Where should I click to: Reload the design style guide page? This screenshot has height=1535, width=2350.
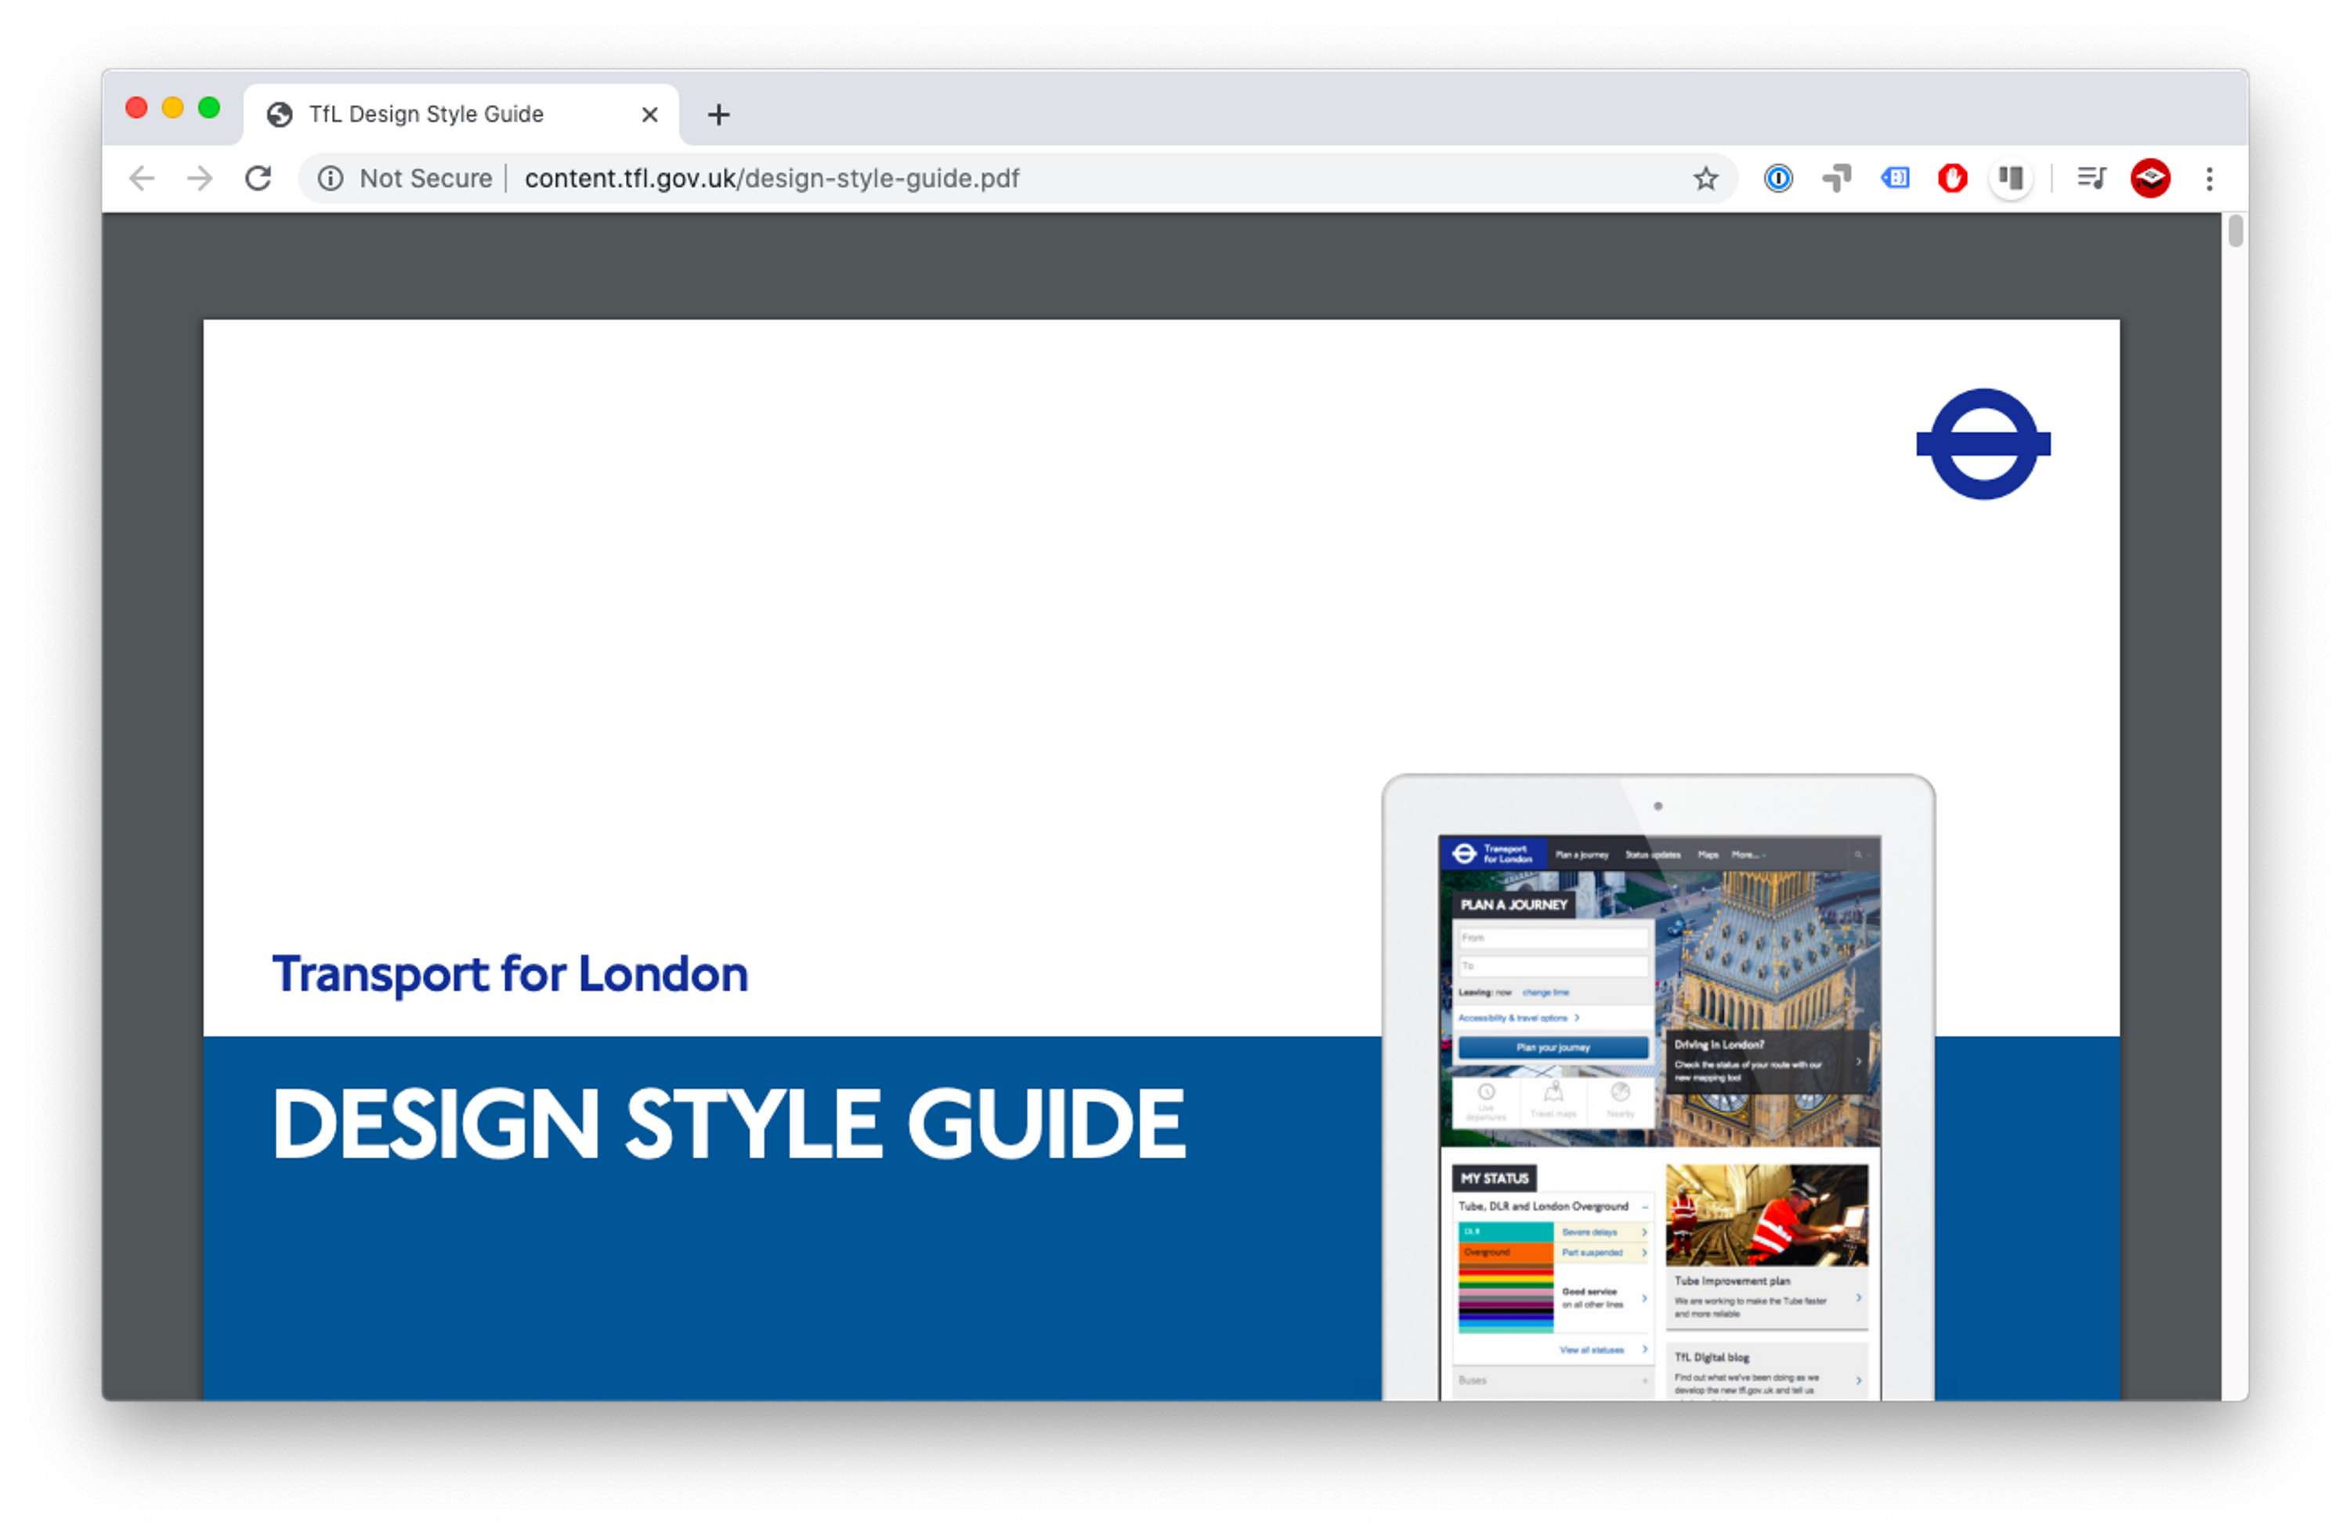pyautogui.click(x=258, y=179)
